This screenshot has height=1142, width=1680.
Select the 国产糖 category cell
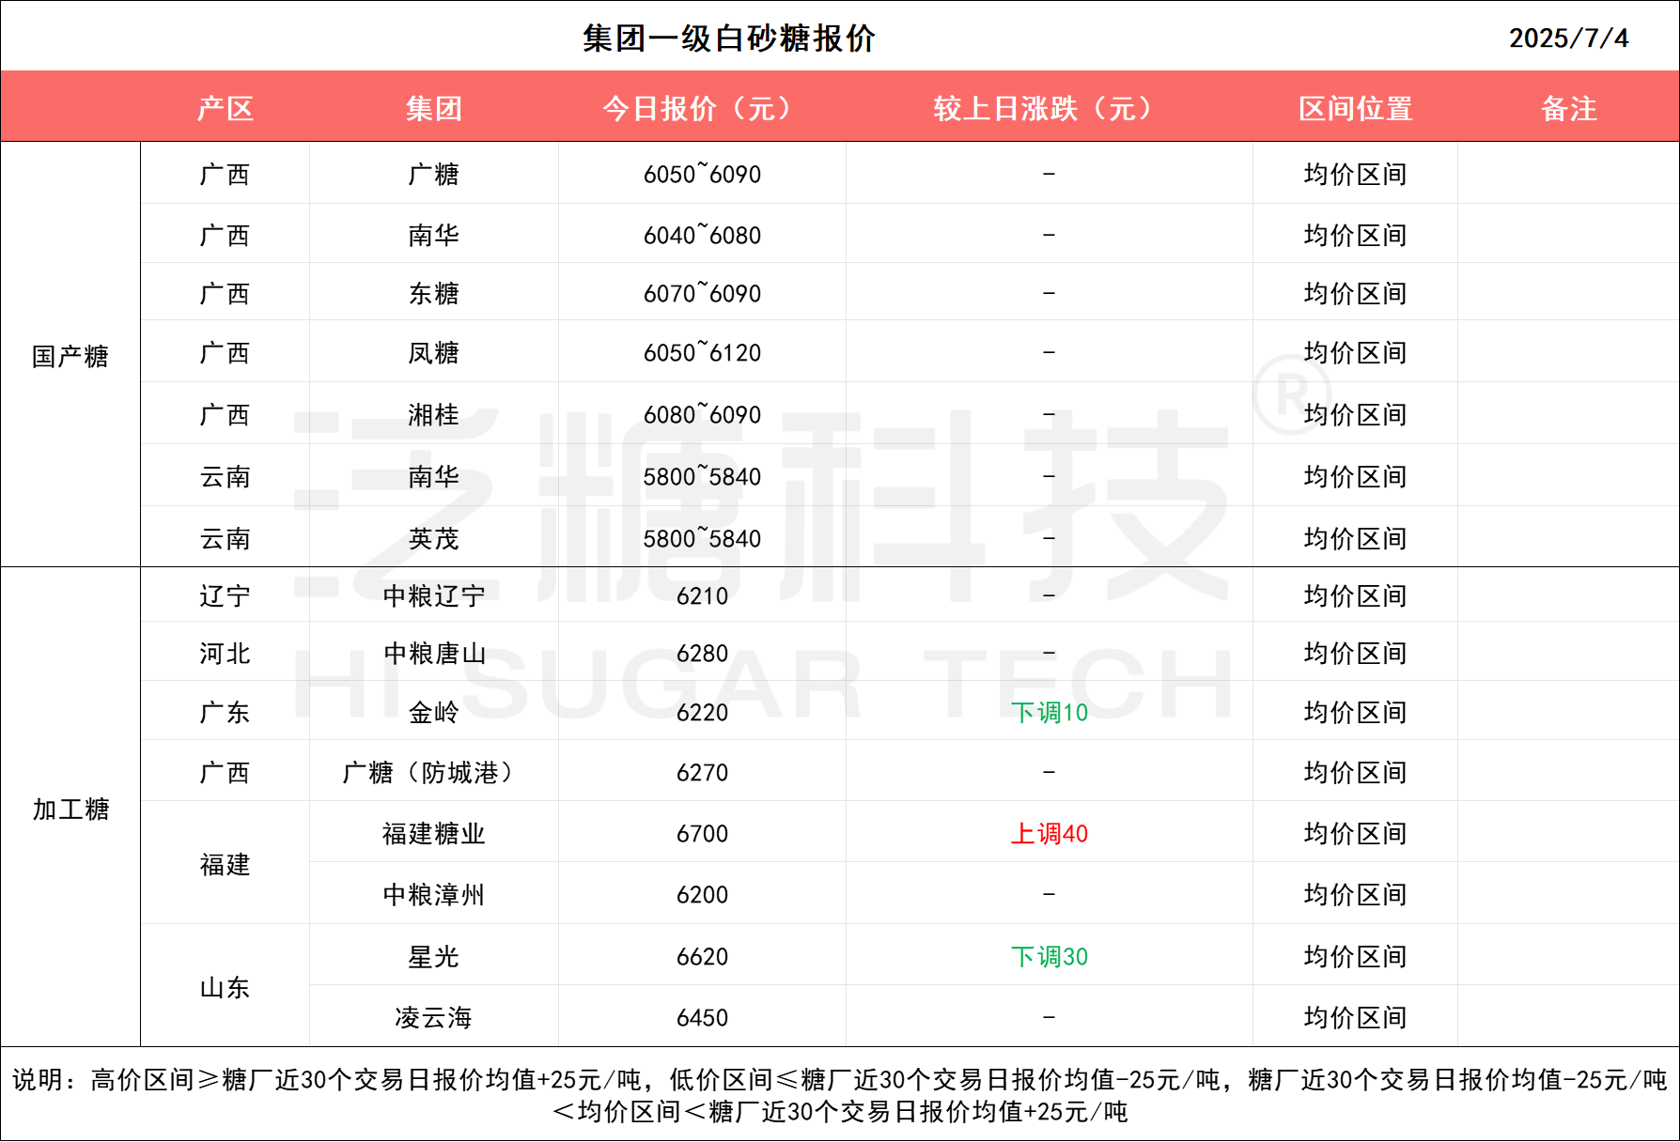(x=70, y=356)
